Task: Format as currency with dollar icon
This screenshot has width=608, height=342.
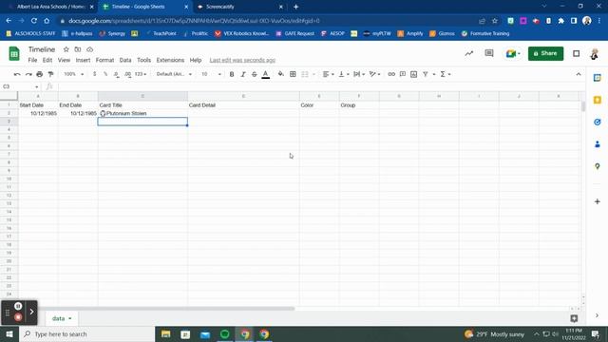Action: (94, 74)
